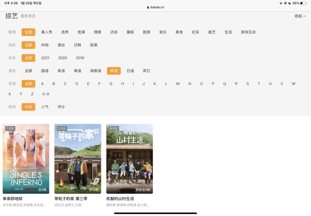Viewport: 311px width, 216px height.
Task: Filter titles by letter Z
Action: (32, 94)
